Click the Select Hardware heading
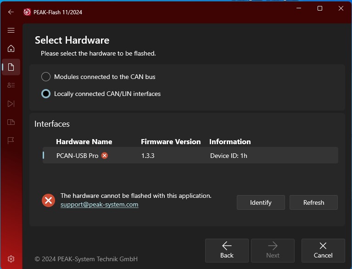352x269 pixels. (72, 40)
